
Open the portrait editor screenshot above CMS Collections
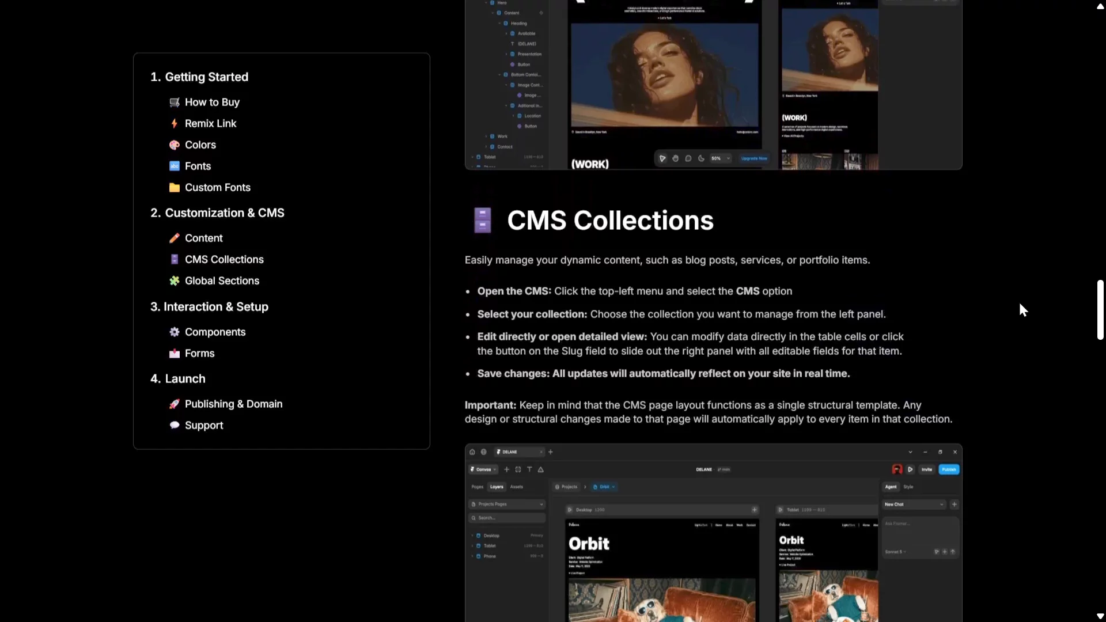click(713, 85)
